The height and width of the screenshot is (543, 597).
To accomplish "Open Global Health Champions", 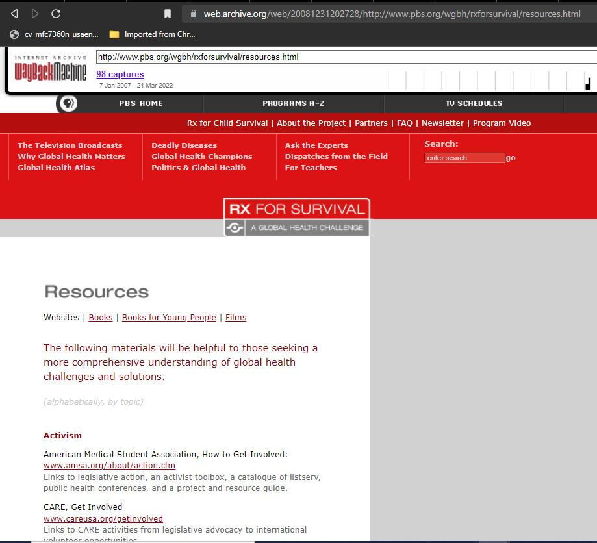I will [x=202, y=157].
